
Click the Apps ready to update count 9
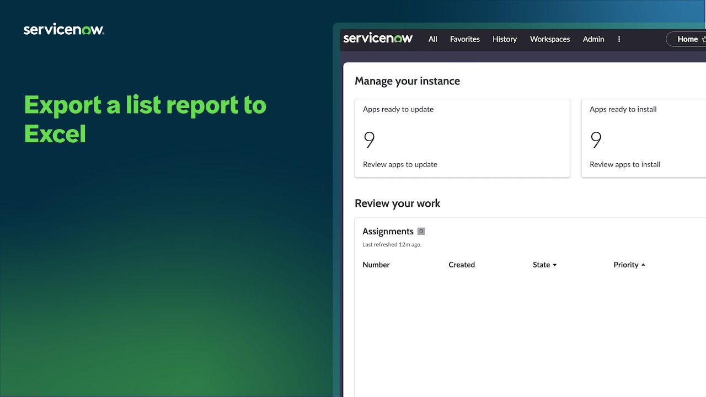(368, 140)
